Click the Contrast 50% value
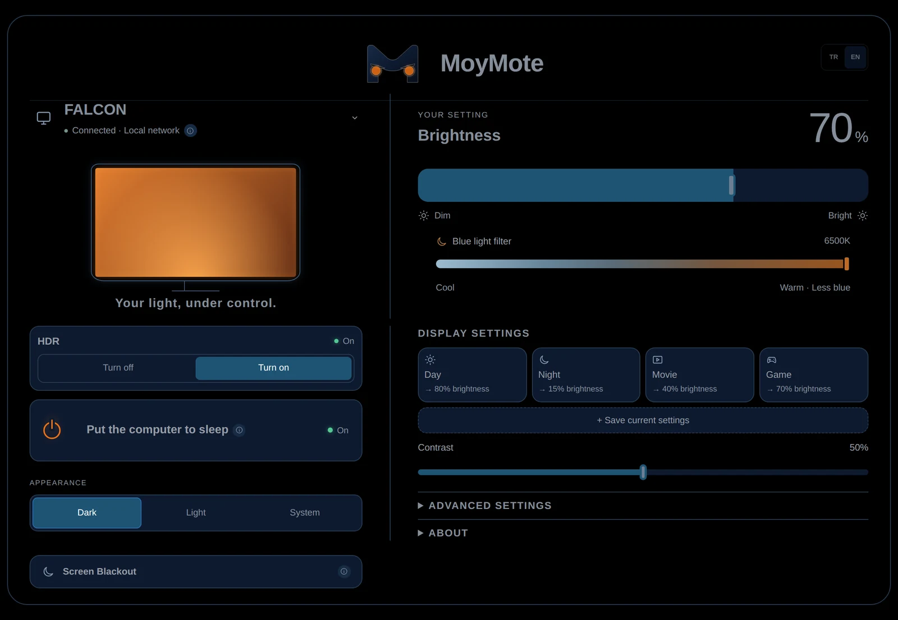Viewport: 898px width, 620px height. [x=859, y=447]
